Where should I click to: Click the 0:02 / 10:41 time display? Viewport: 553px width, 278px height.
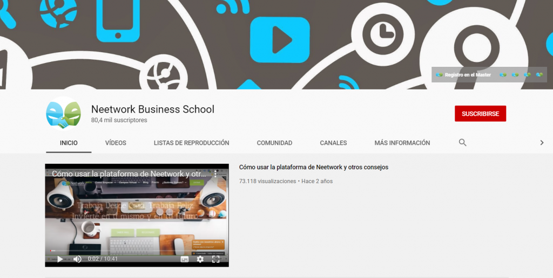click(103, 259)
